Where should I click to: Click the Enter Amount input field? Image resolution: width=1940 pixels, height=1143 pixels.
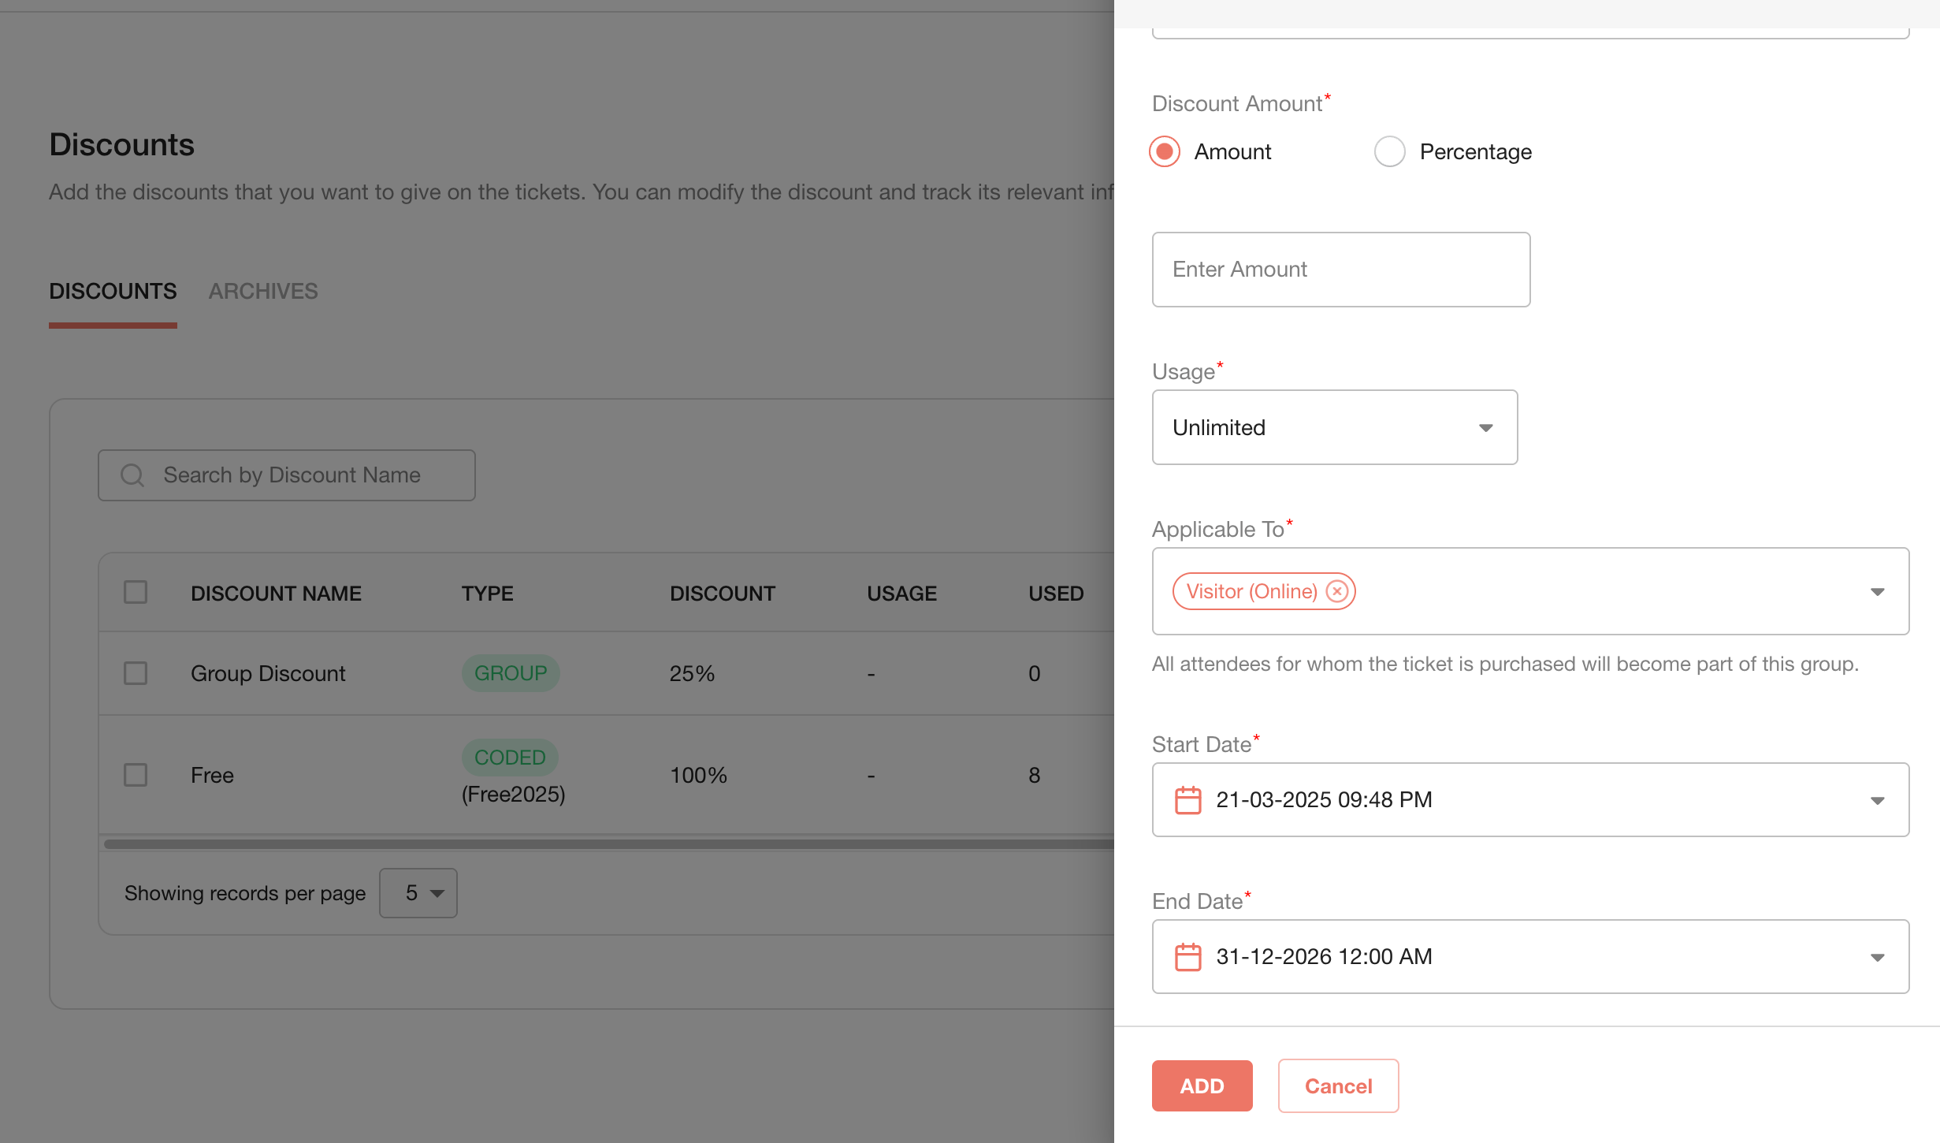pos(1340,270)
